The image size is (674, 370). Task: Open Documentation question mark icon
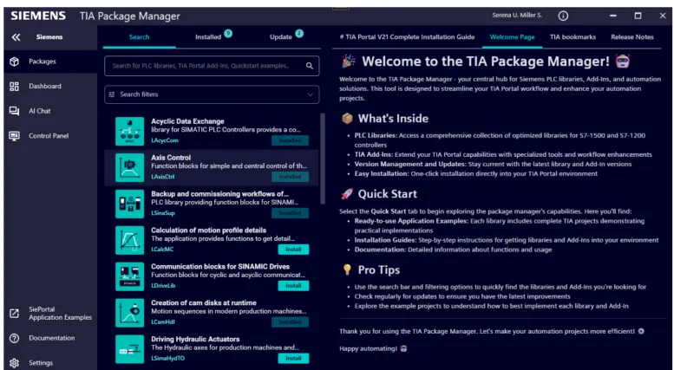point(14,338)
